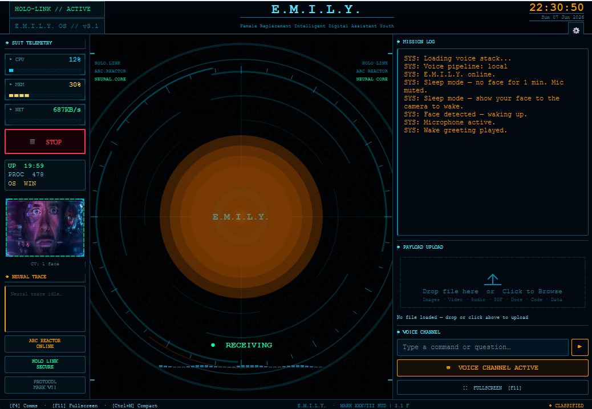Click 'SYS: Microphone active.' log line
Image resolution: width=592 pixels, height=409 pixels.
tap(449, 123)
